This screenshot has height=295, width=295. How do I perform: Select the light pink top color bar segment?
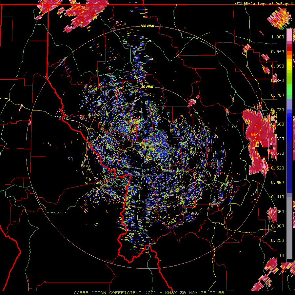click(x=289, y=35)
